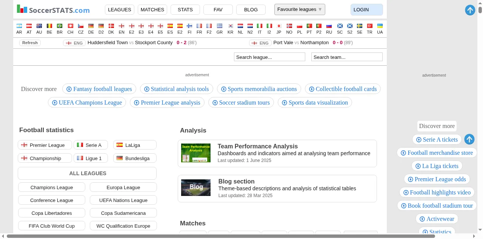Select the Turkey flag labelled TR
The width and height of the screenshot is (483, 239).
pyautogui.click(x=370, y=26)
